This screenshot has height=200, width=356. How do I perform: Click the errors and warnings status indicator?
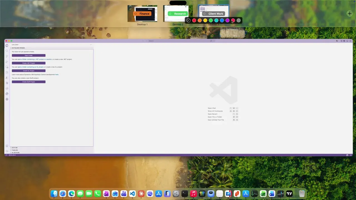coord(12,155)
